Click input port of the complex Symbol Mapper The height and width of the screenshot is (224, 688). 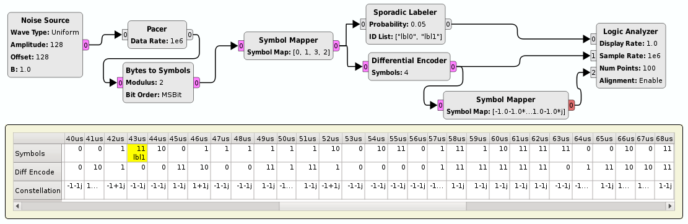tap(440, 105)
